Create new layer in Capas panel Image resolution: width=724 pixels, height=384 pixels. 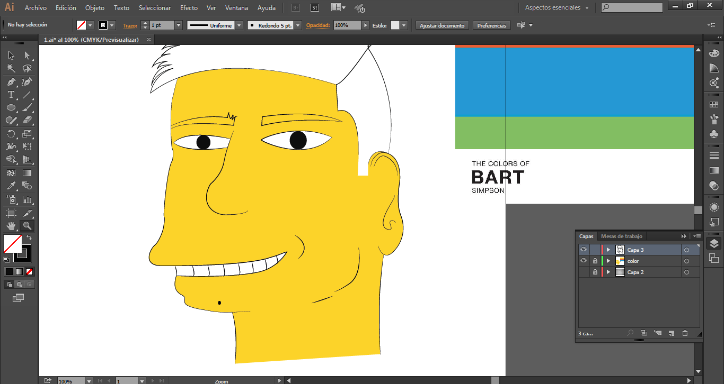(671, 333)
